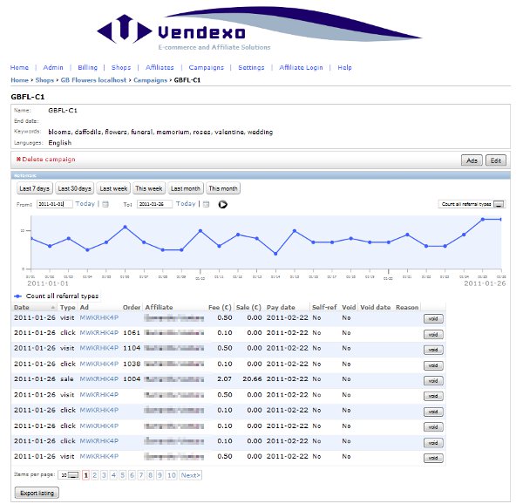Select the Last month range
The image size is (523, 504).
186,188
